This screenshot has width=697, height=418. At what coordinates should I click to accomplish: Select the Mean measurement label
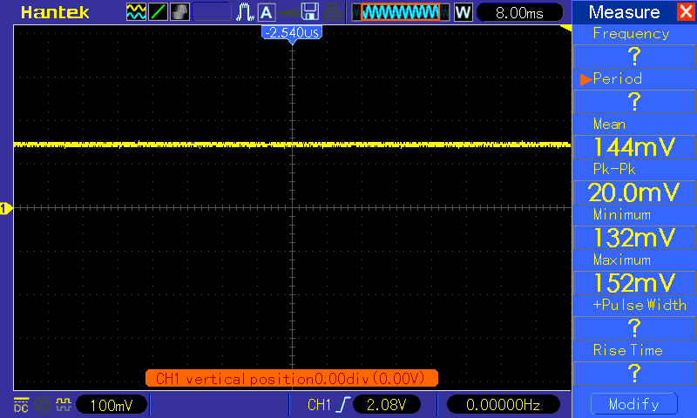pos(609,124)
